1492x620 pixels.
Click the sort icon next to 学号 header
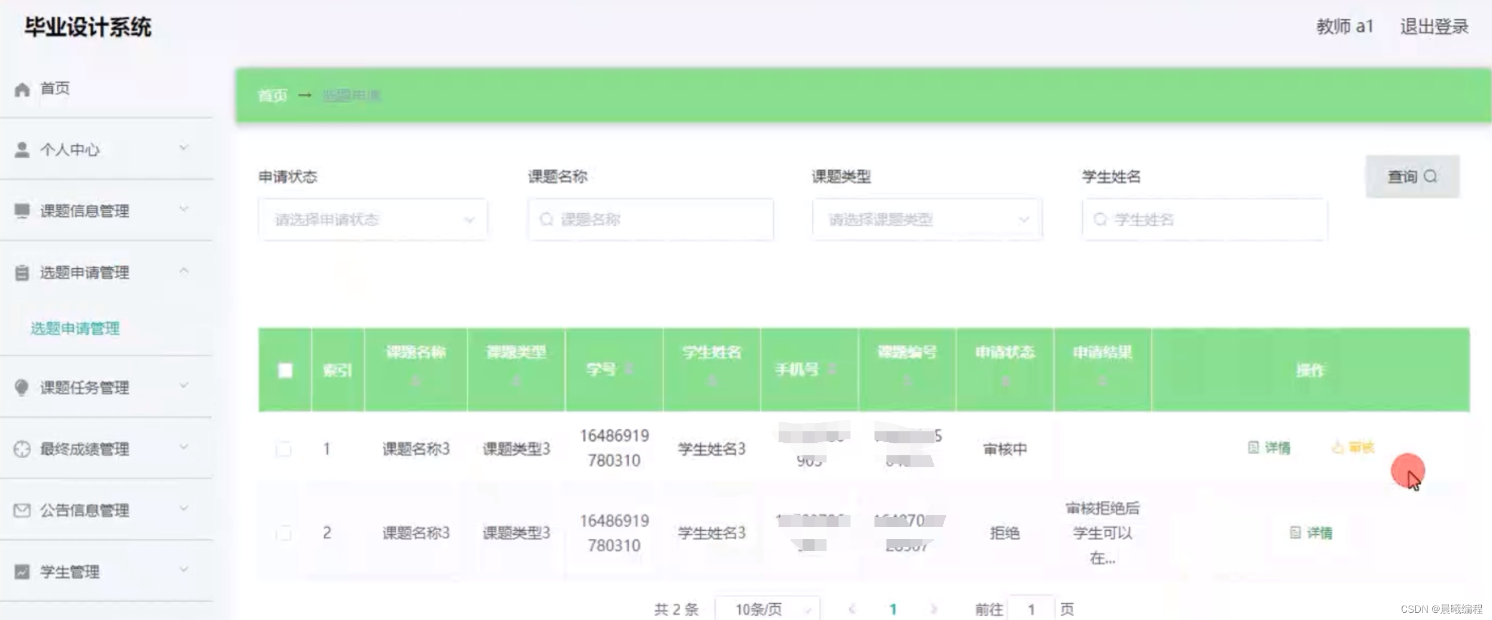(x=629, y=369)
